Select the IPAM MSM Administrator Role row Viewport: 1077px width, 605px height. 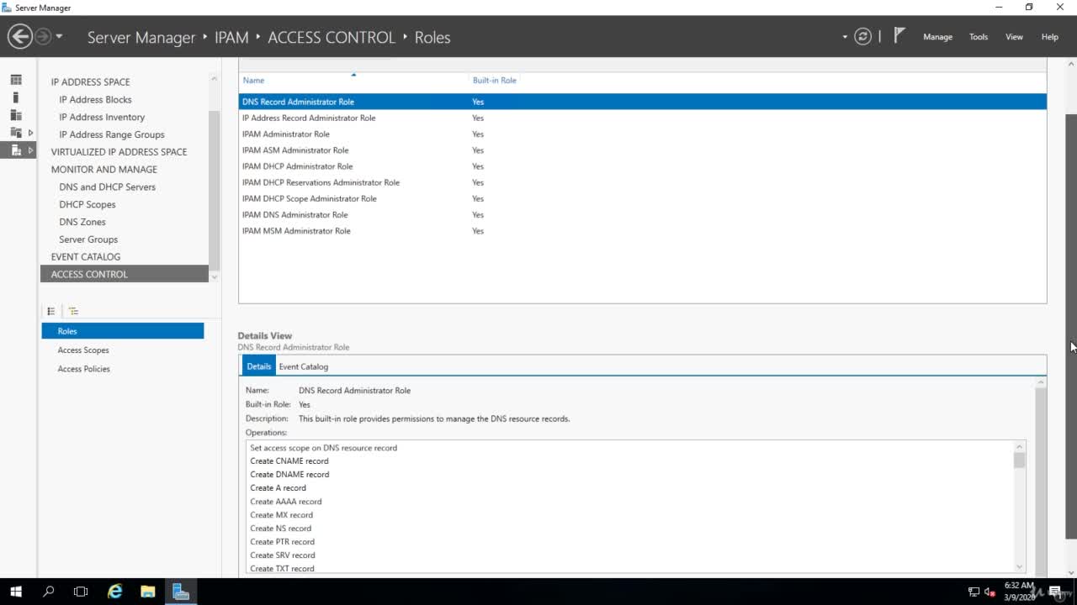point(643,230)
